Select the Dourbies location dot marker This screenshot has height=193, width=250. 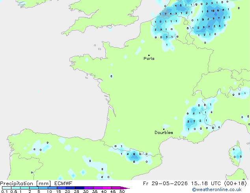pyautogui.click(x=164, y=129)
